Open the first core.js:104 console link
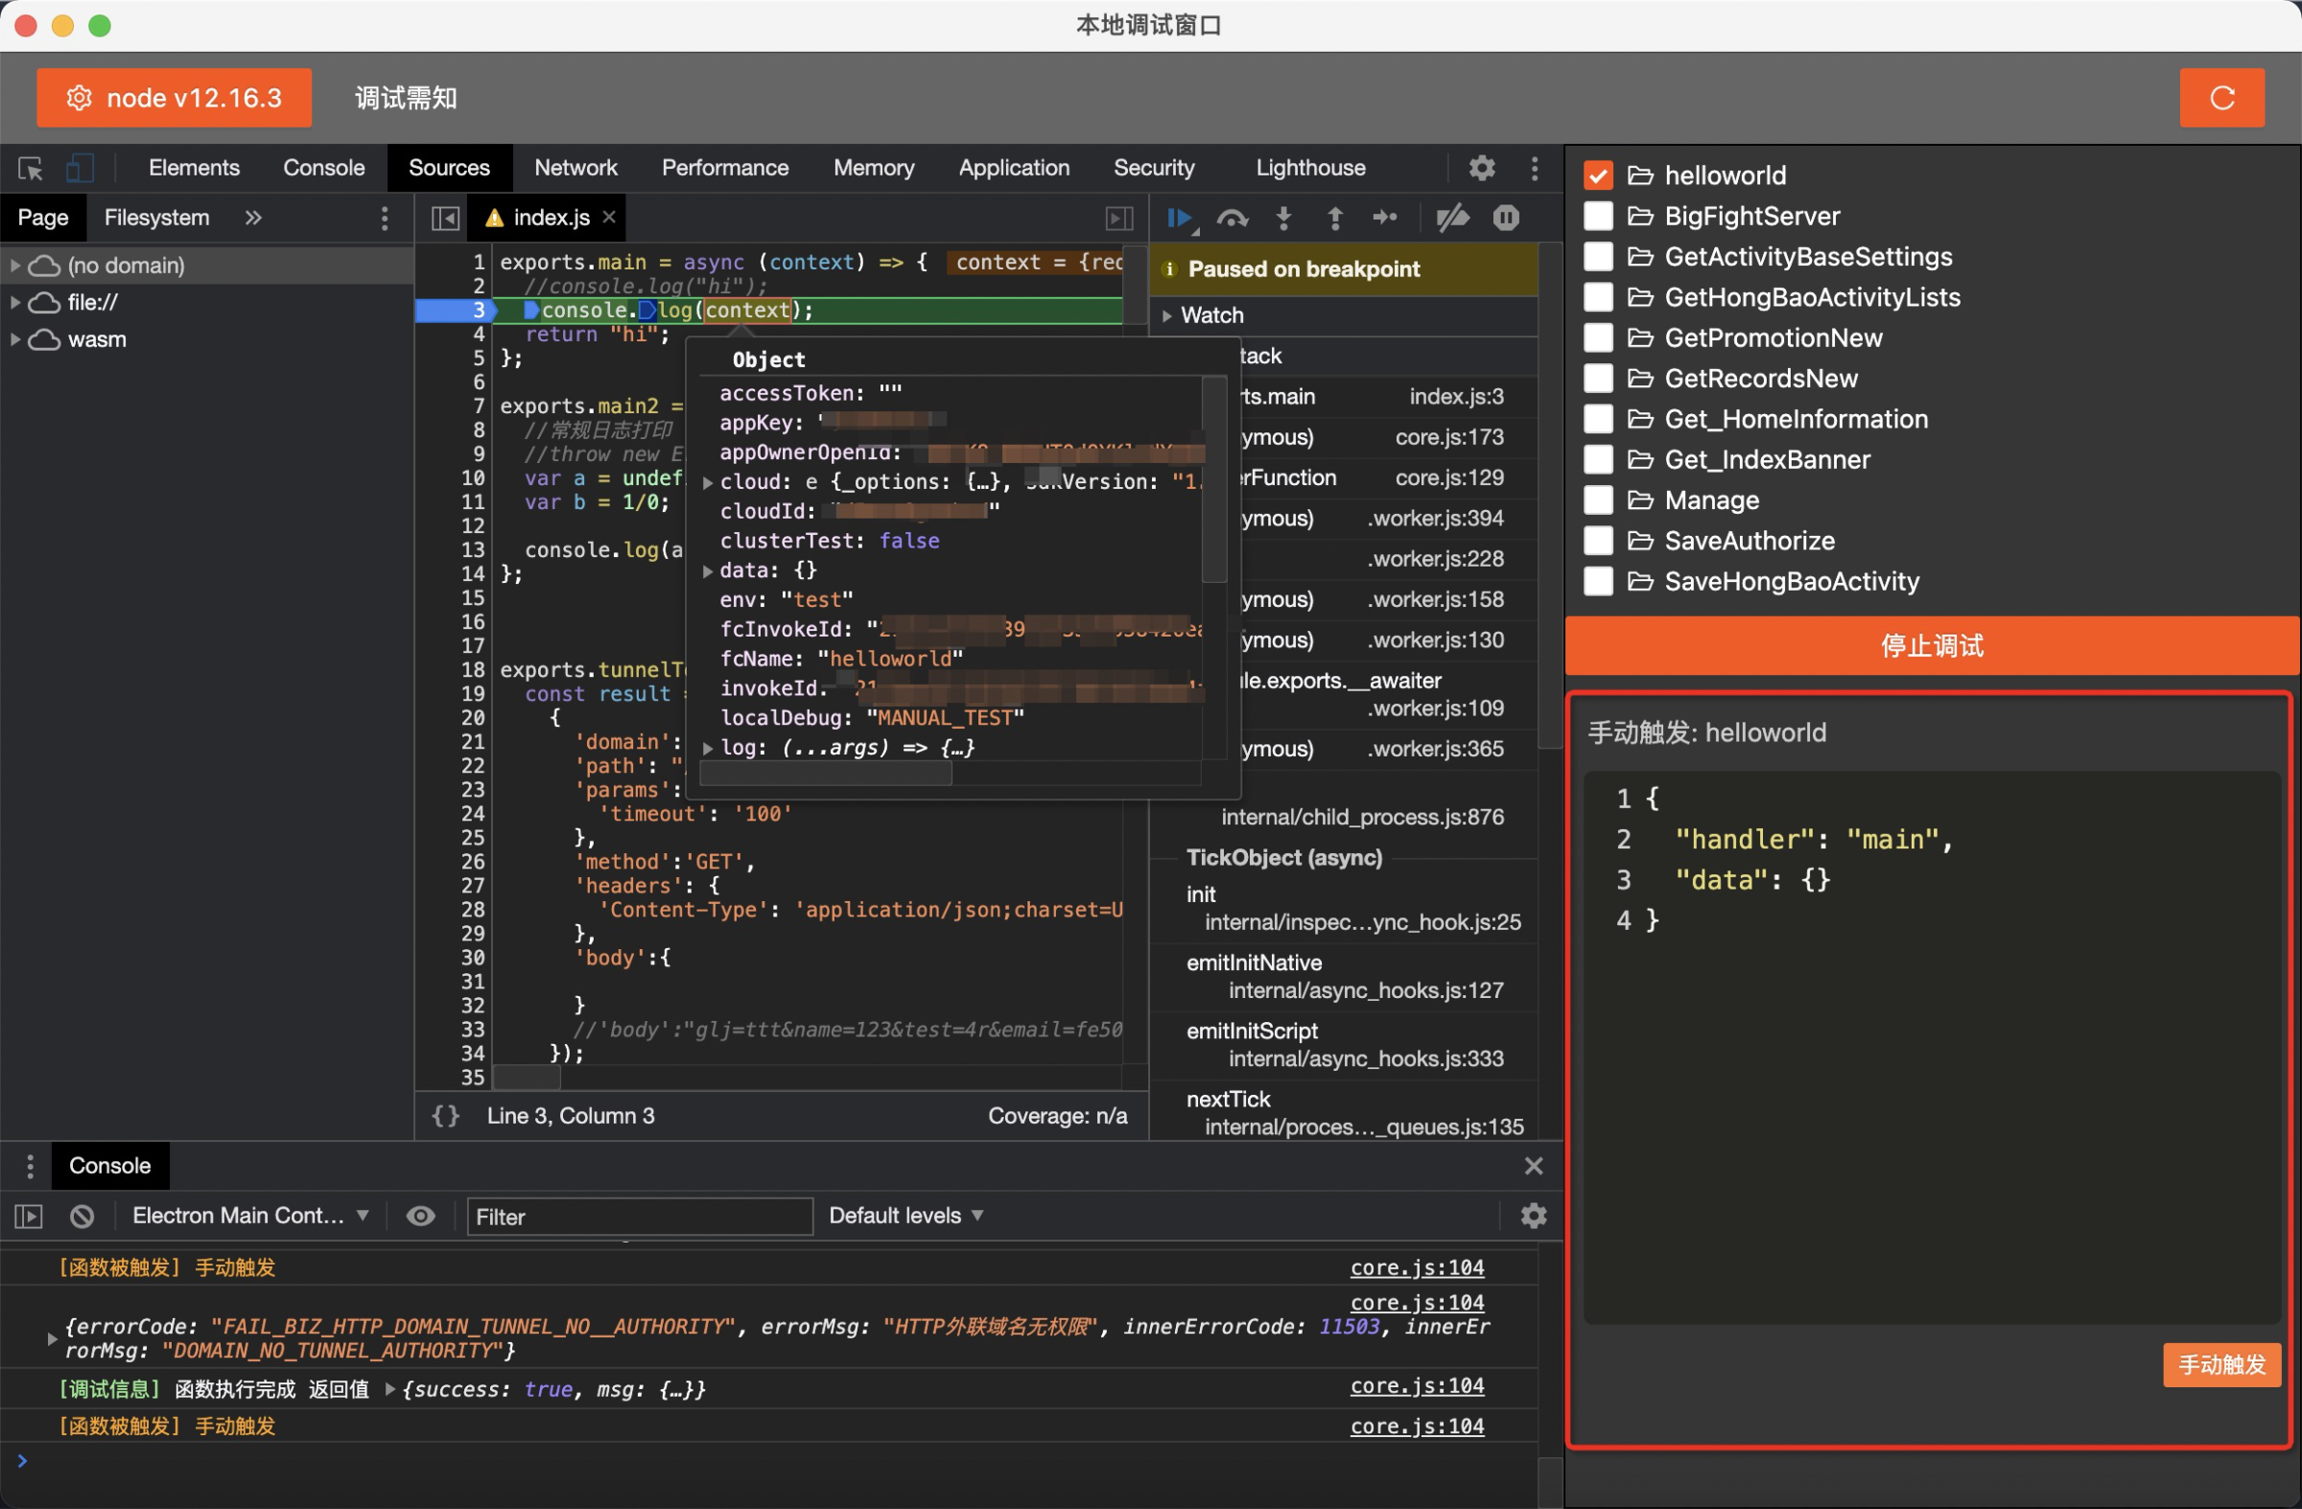Screen dimensions: 2302x1509 [x=1417, y=1267]
